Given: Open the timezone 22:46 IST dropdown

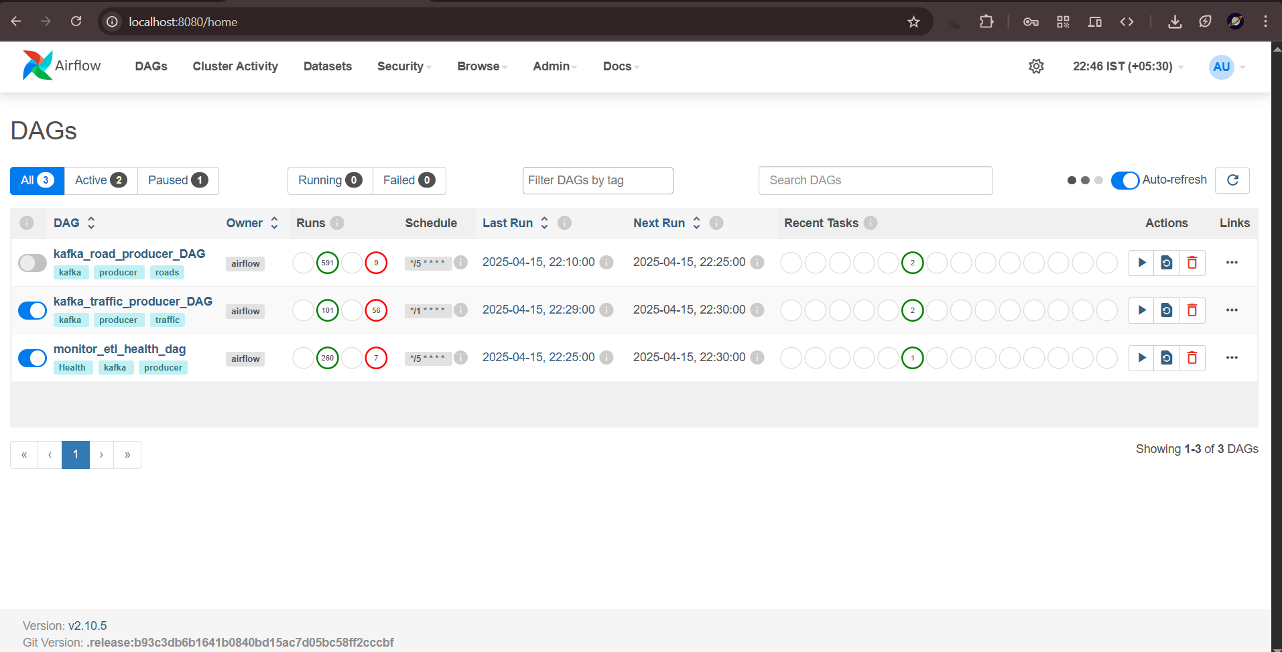Looking at the screenshot, I should [x=1128, y=66].
